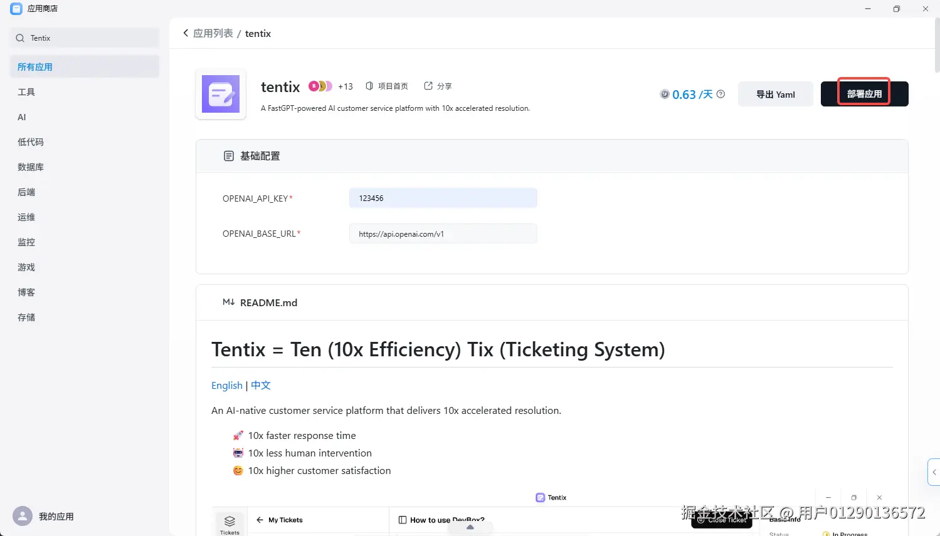
Task: Click the README.md heading
Action: (x=269, y=302)
